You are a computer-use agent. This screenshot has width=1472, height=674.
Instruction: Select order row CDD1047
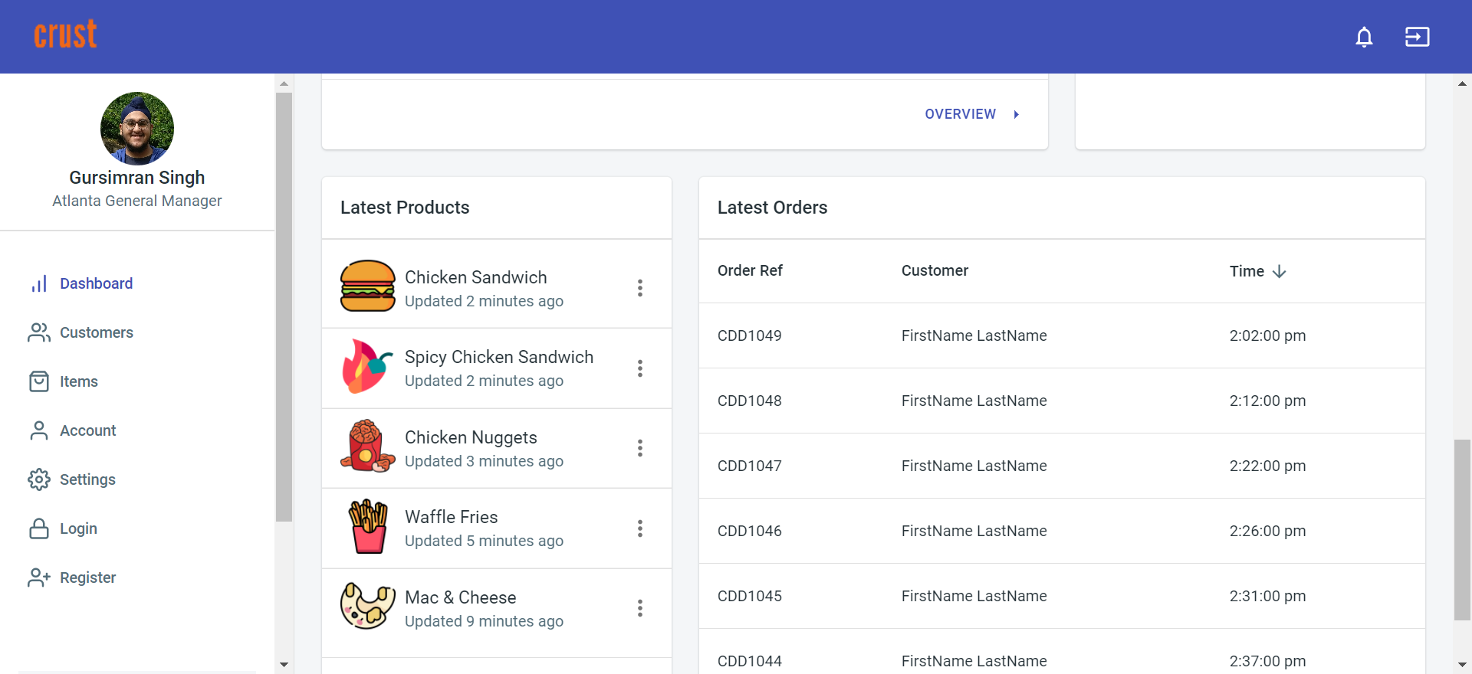pos(1062,466)
